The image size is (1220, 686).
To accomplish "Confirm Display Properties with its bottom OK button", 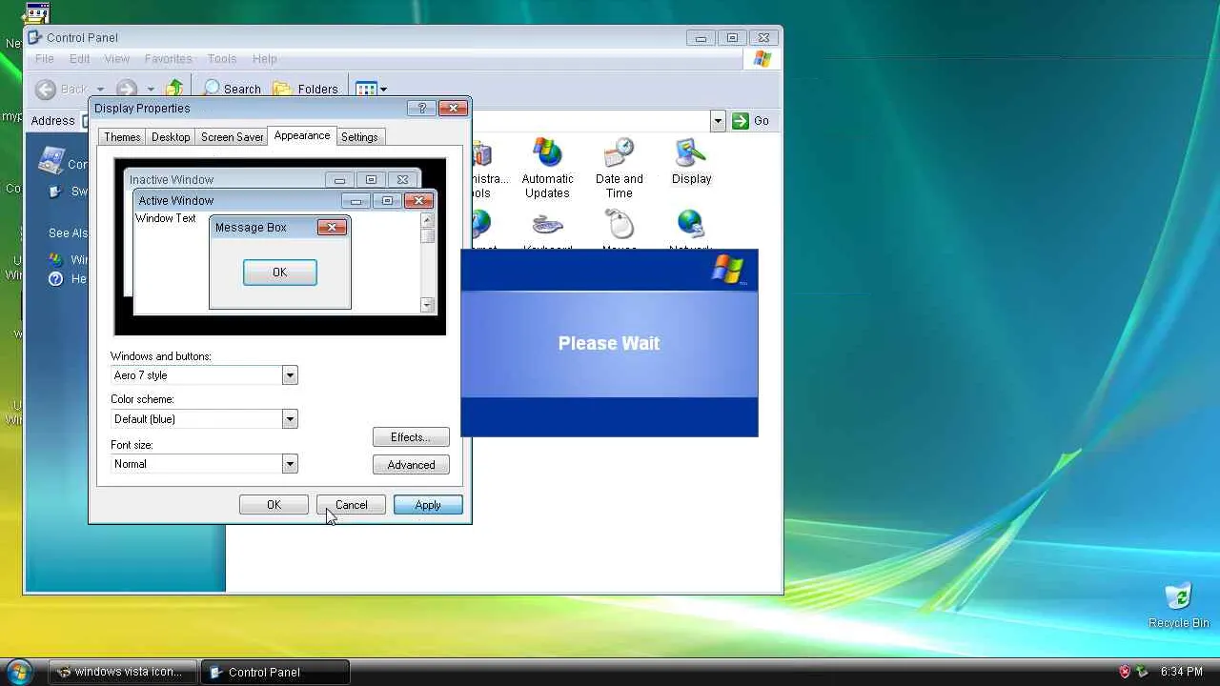I will (x=274, y=505).
